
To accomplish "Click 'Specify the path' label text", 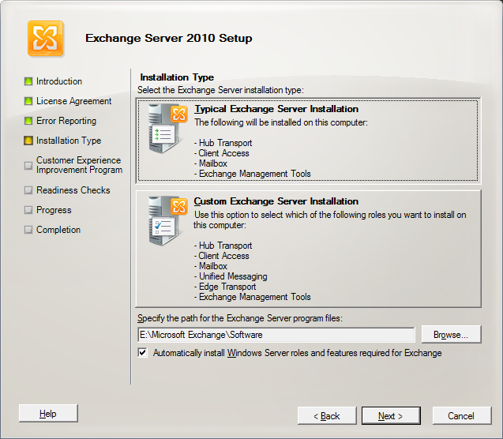I will [240, 318].
